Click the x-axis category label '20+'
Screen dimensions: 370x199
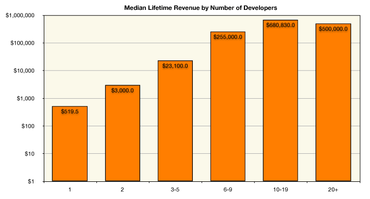click(333, 190)
